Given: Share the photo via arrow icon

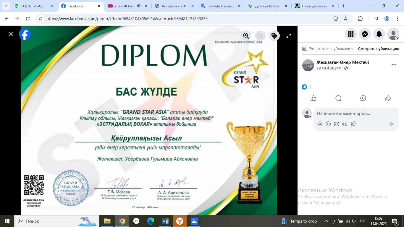Looking at the screenshot, I should pyautogui.click(x=388, y=98).
